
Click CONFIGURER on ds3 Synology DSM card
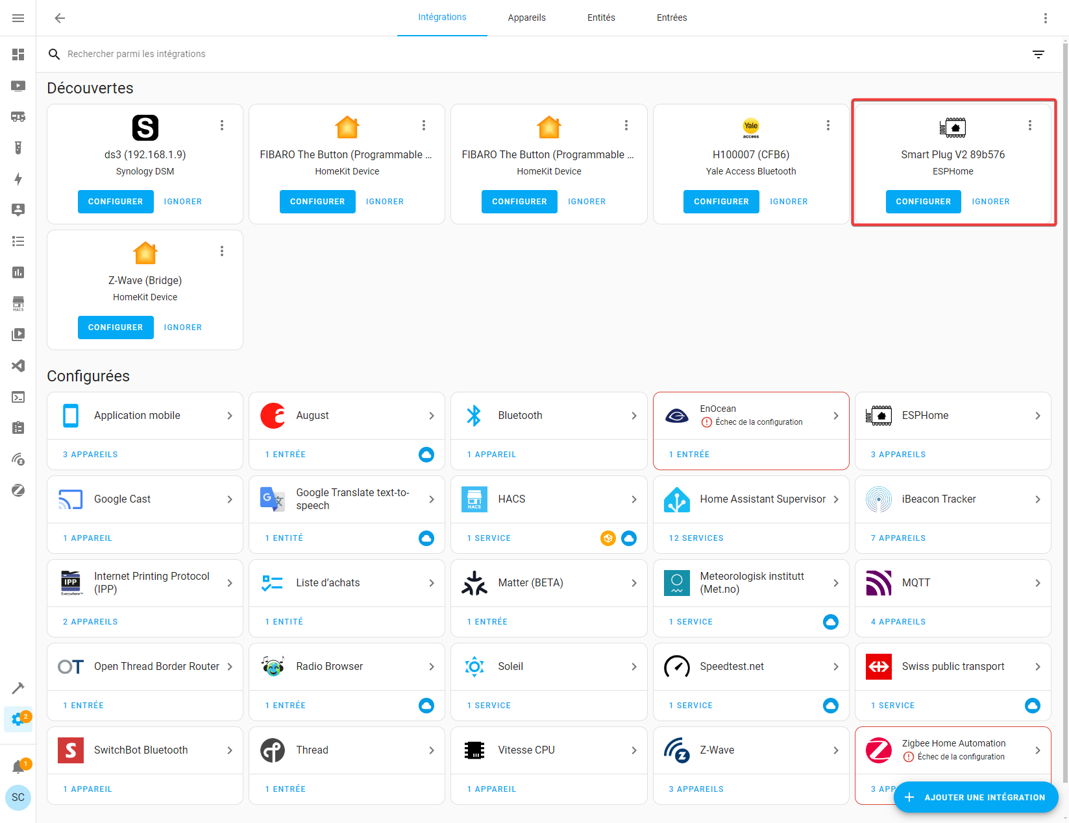(x=116, y=202)
